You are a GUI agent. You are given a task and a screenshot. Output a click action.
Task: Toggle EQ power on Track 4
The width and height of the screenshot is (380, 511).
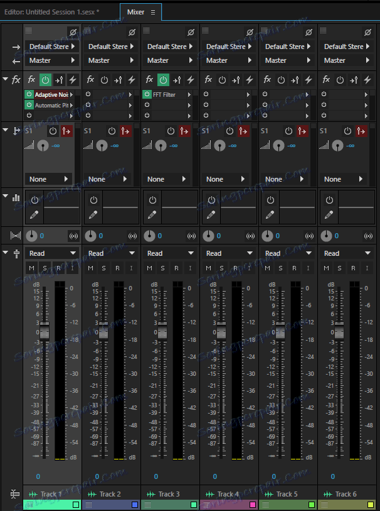coord(211,200)
